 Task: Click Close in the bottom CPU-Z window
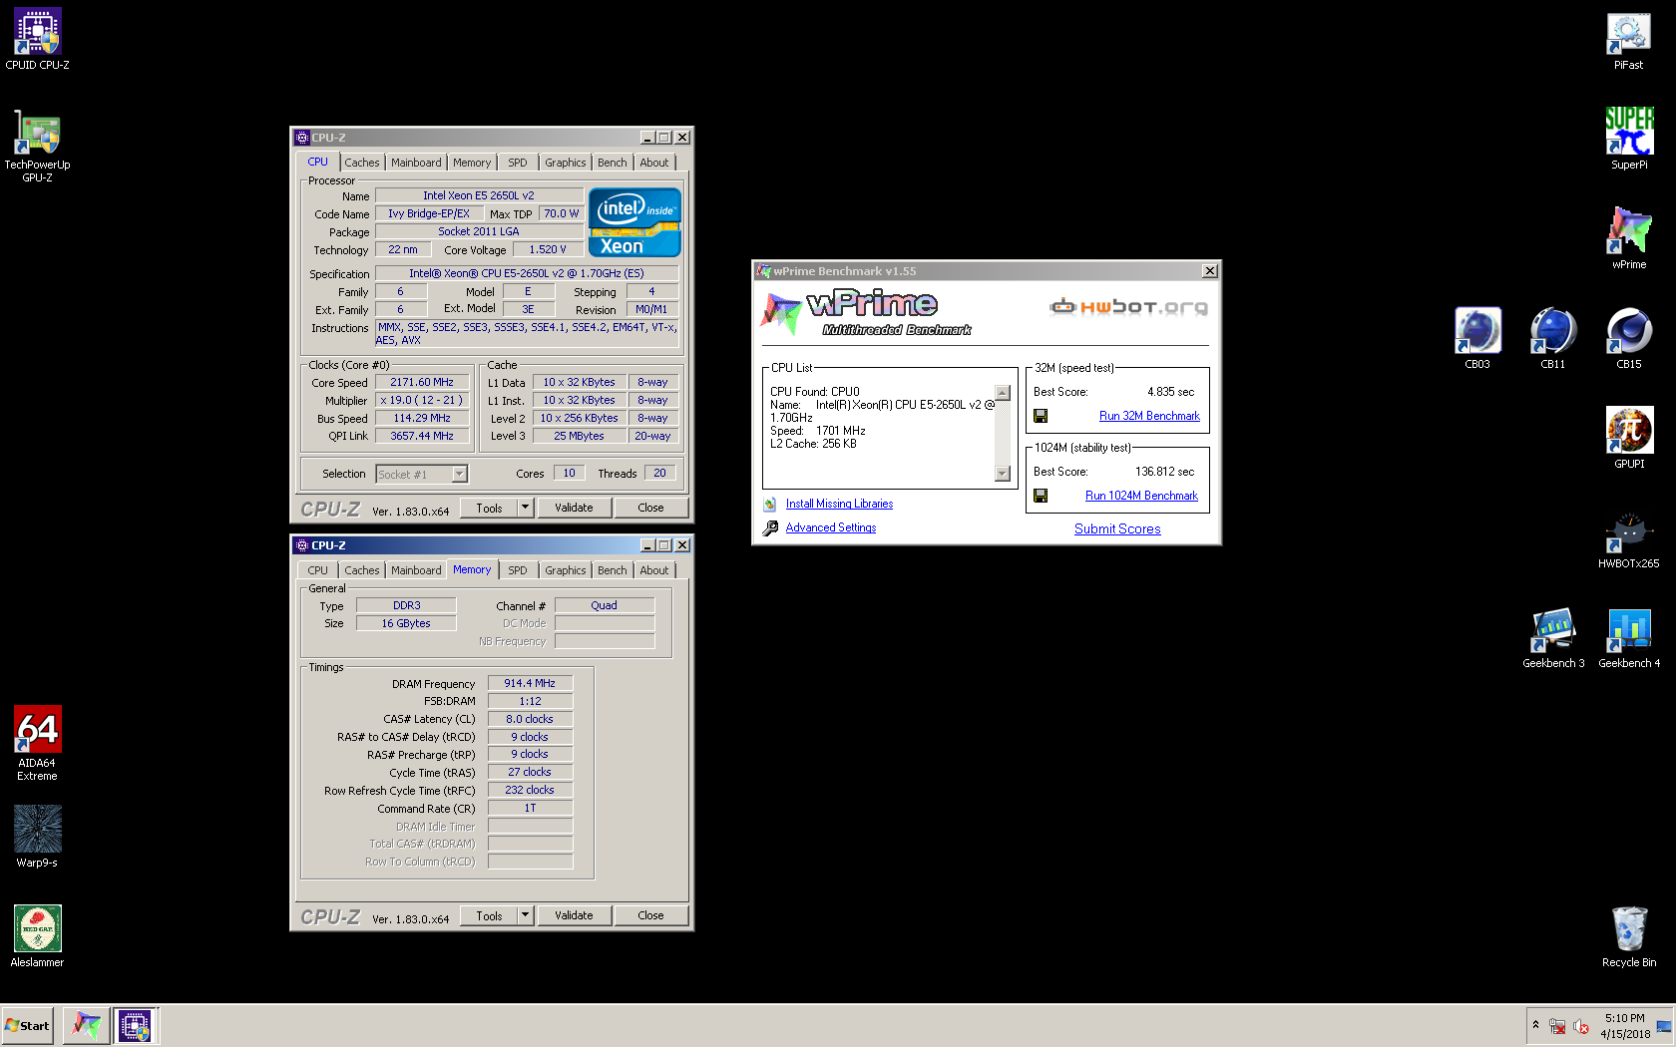(x=650, y=915)
